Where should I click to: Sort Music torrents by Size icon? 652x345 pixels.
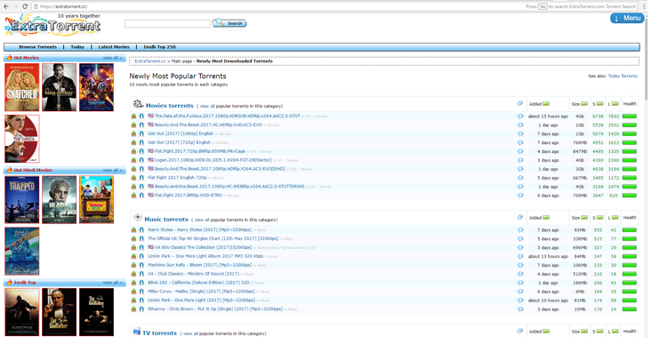tap(584, 218)
